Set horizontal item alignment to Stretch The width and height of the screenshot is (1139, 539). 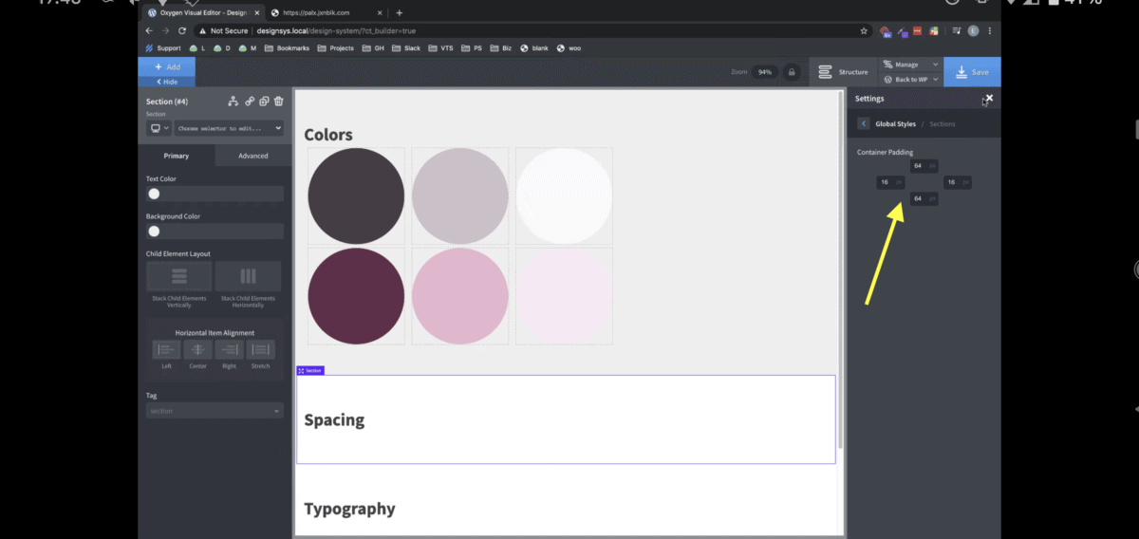coord(260,349)
